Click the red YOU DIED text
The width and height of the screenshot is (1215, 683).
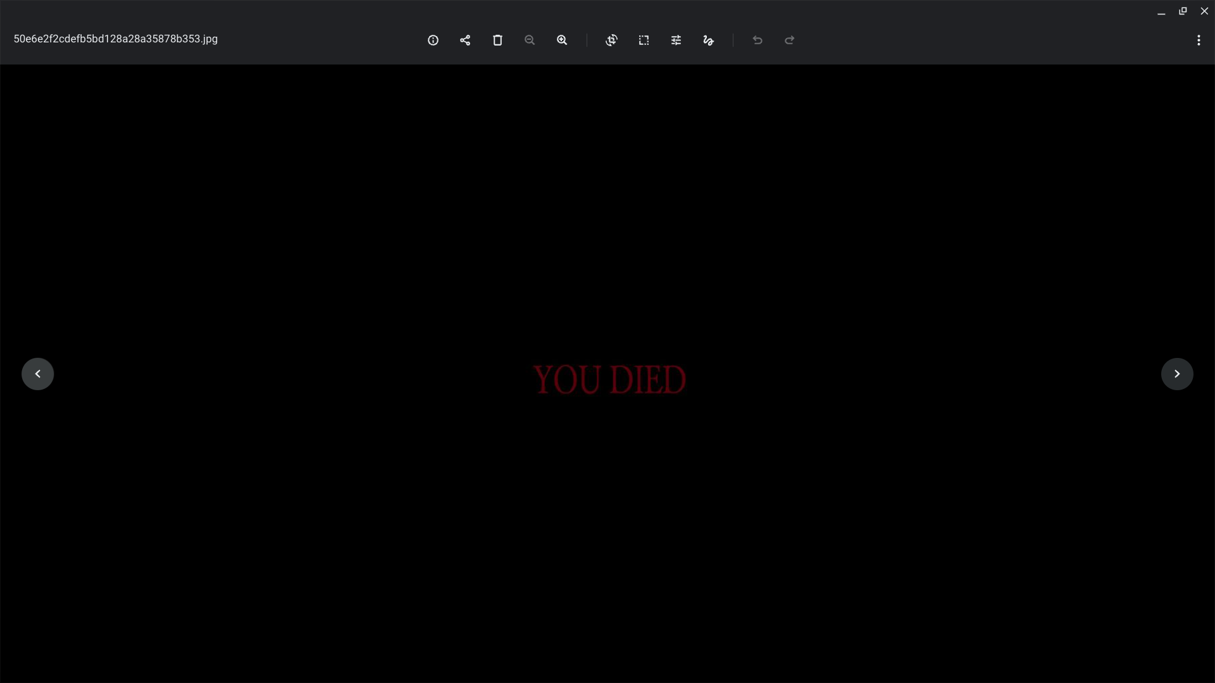[609, 379]
